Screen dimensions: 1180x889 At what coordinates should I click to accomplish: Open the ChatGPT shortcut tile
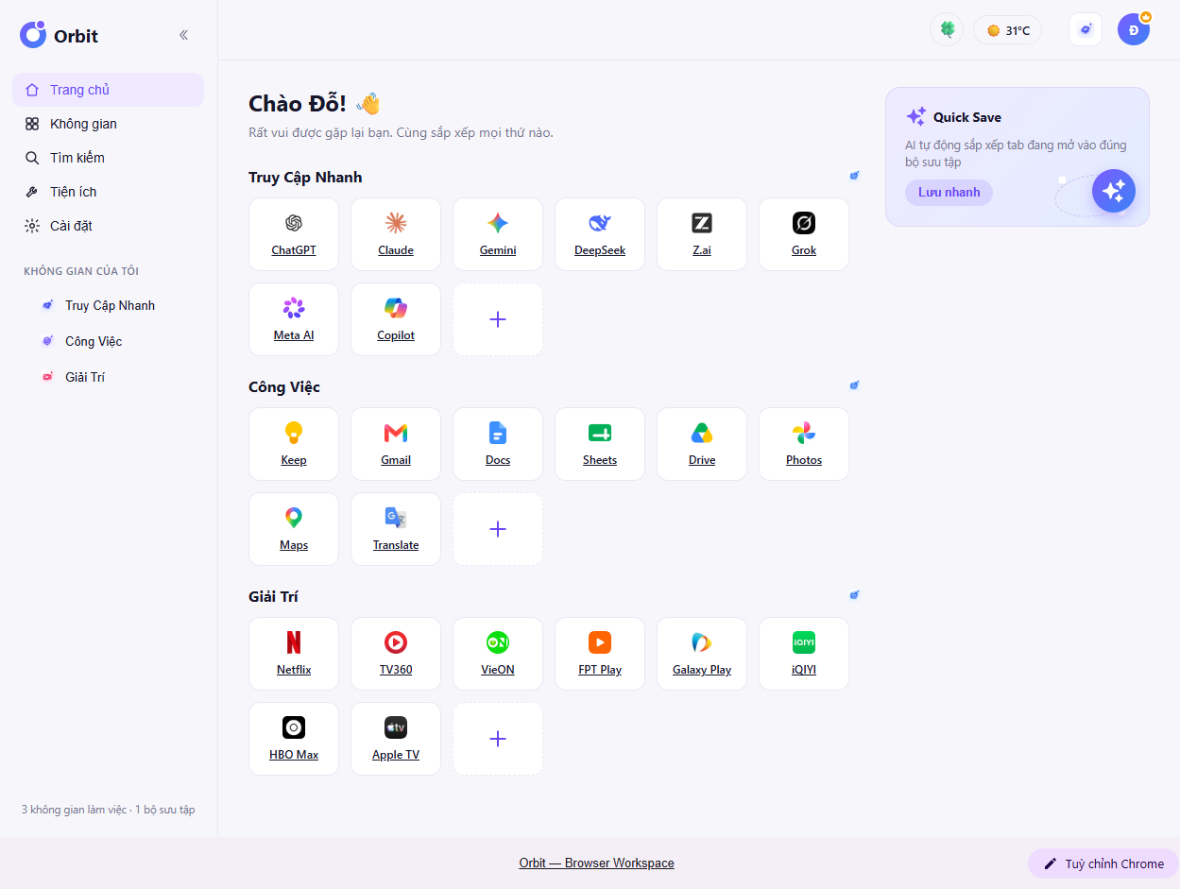pyautogui.click(x=294, y=234)
